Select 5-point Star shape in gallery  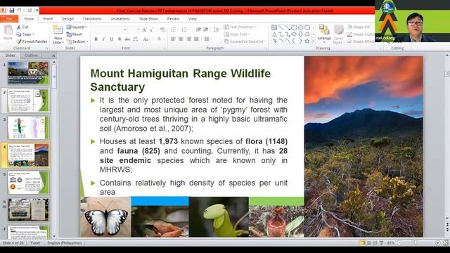pos(307,41)
